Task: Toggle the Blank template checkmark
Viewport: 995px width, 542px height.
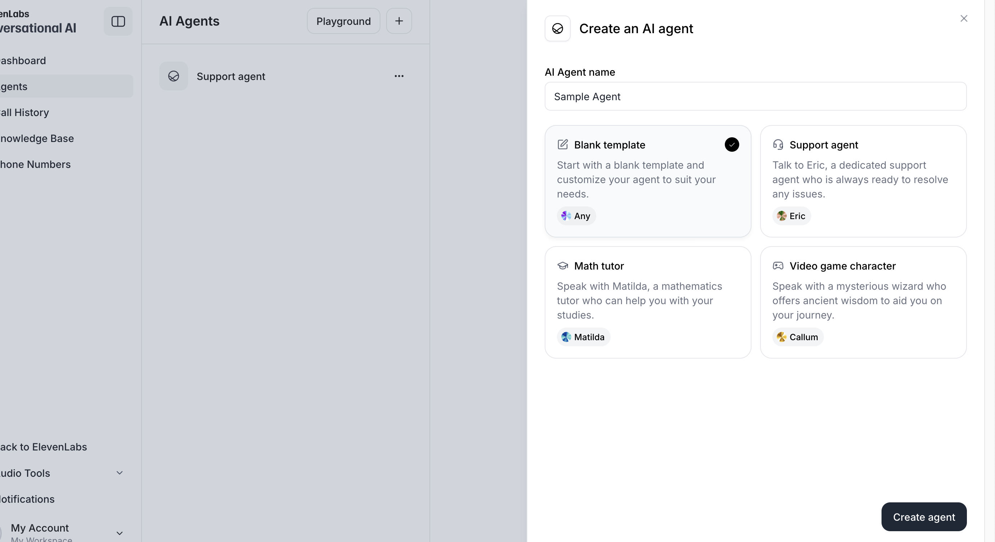Action: tap(732, 145)
